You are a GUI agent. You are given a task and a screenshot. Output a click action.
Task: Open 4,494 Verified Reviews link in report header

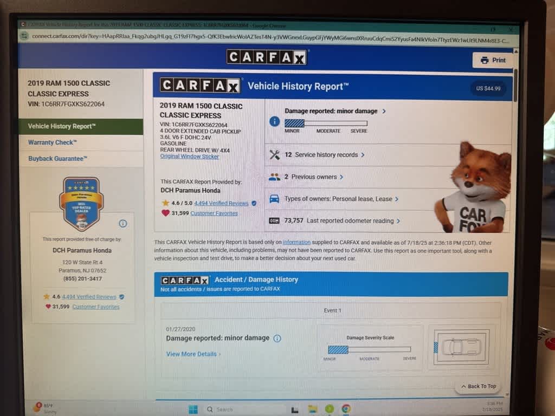click(x=221, y=203)
